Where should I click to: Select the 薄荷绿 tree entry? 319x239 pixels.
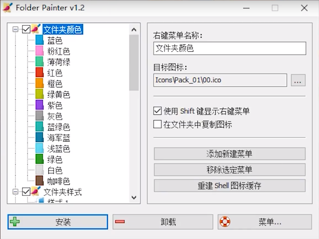tap(59, 62)
